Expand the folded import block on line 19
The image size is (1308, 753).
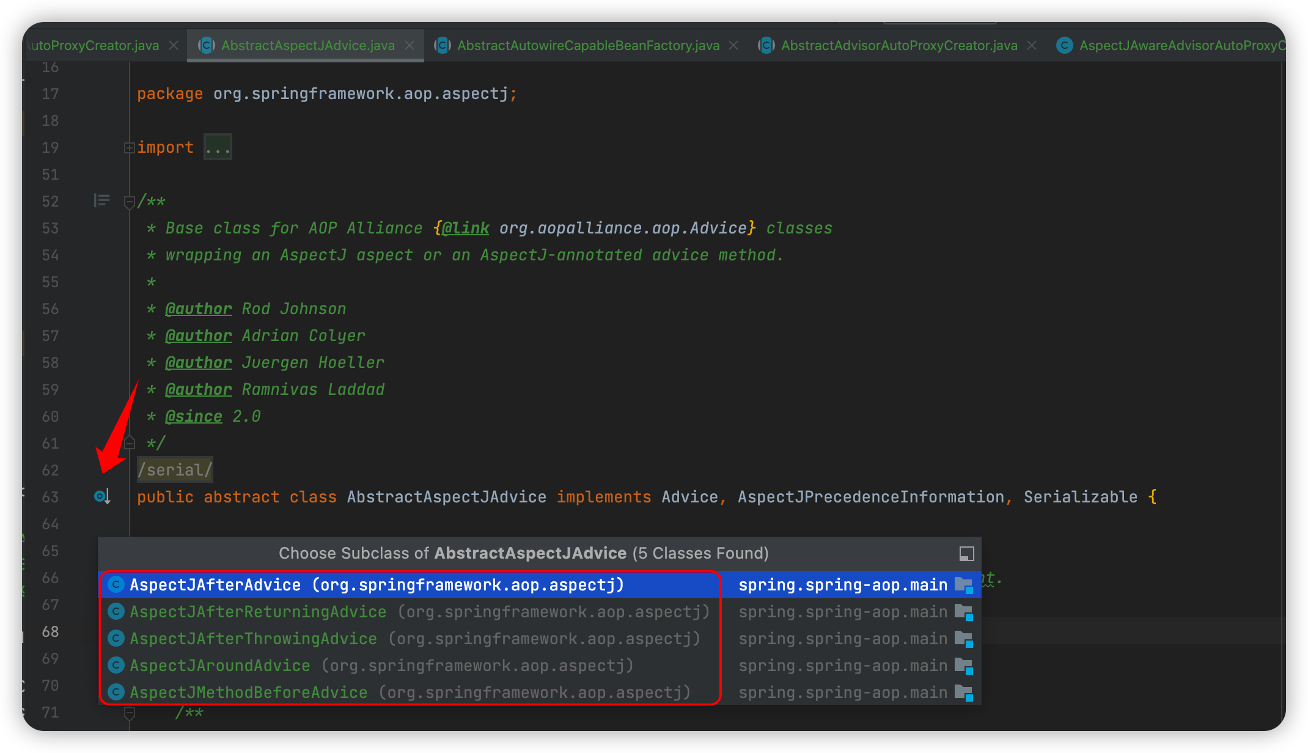(x=129, y=147)
